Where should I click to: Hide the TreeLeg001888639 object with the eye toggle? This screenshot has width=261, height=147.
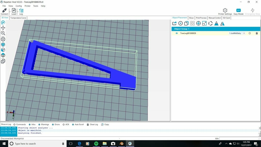(x=177, y=33)
